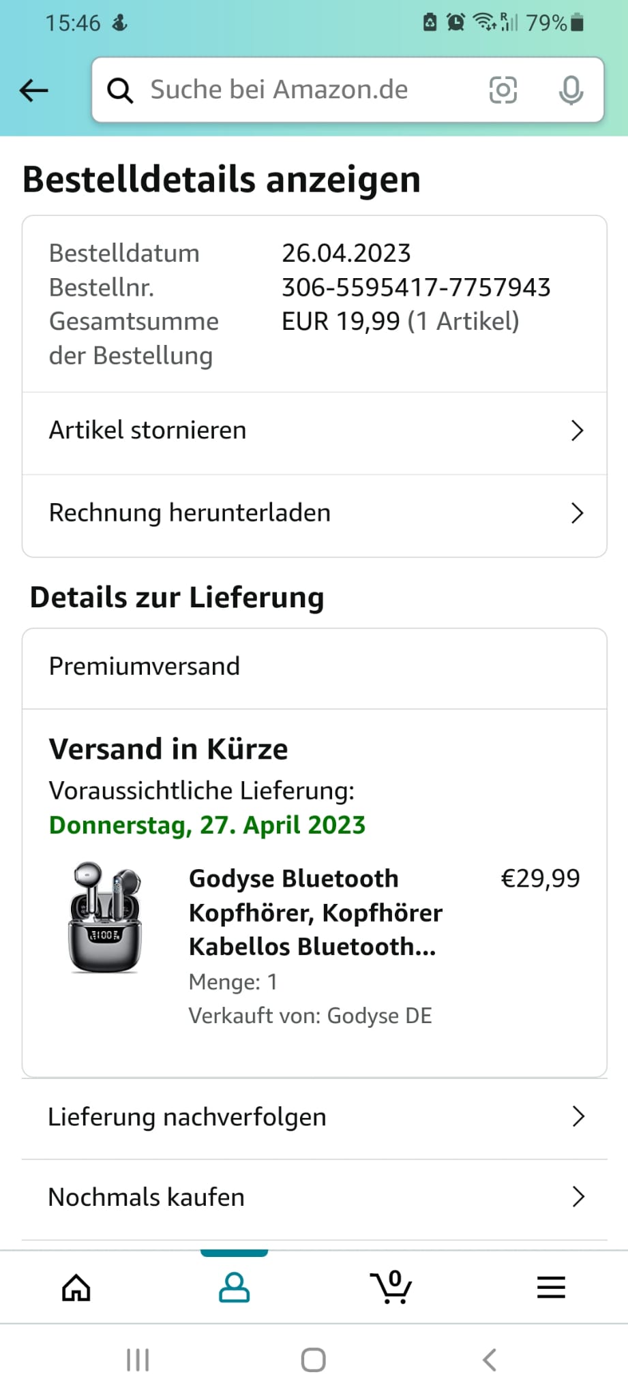Tap the back arrow icon

pyautogui.click(x=34, y=90)
